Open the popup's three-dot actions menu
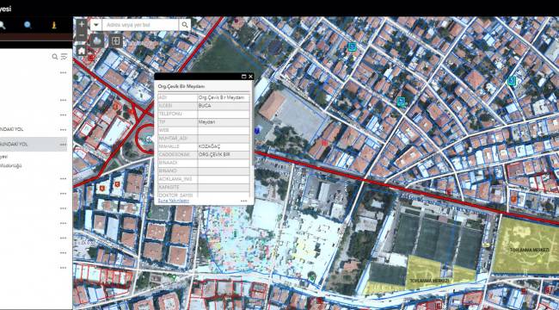This screenshot has width=559, height=310. point(244,201)
